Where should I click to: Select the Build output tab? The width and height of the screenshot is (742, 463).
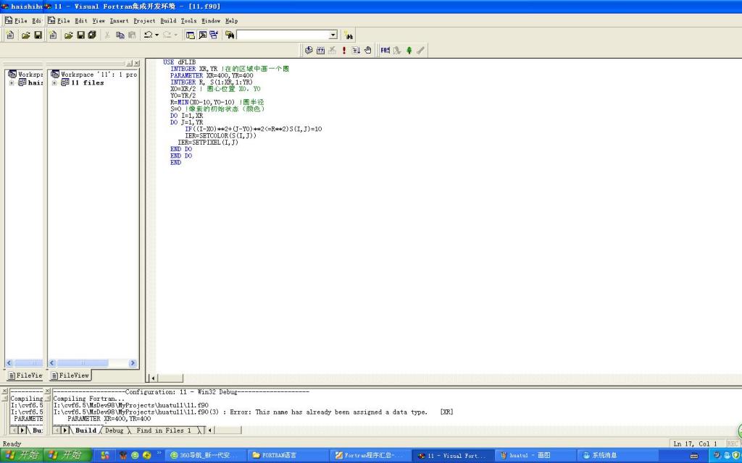click(86, 430)
